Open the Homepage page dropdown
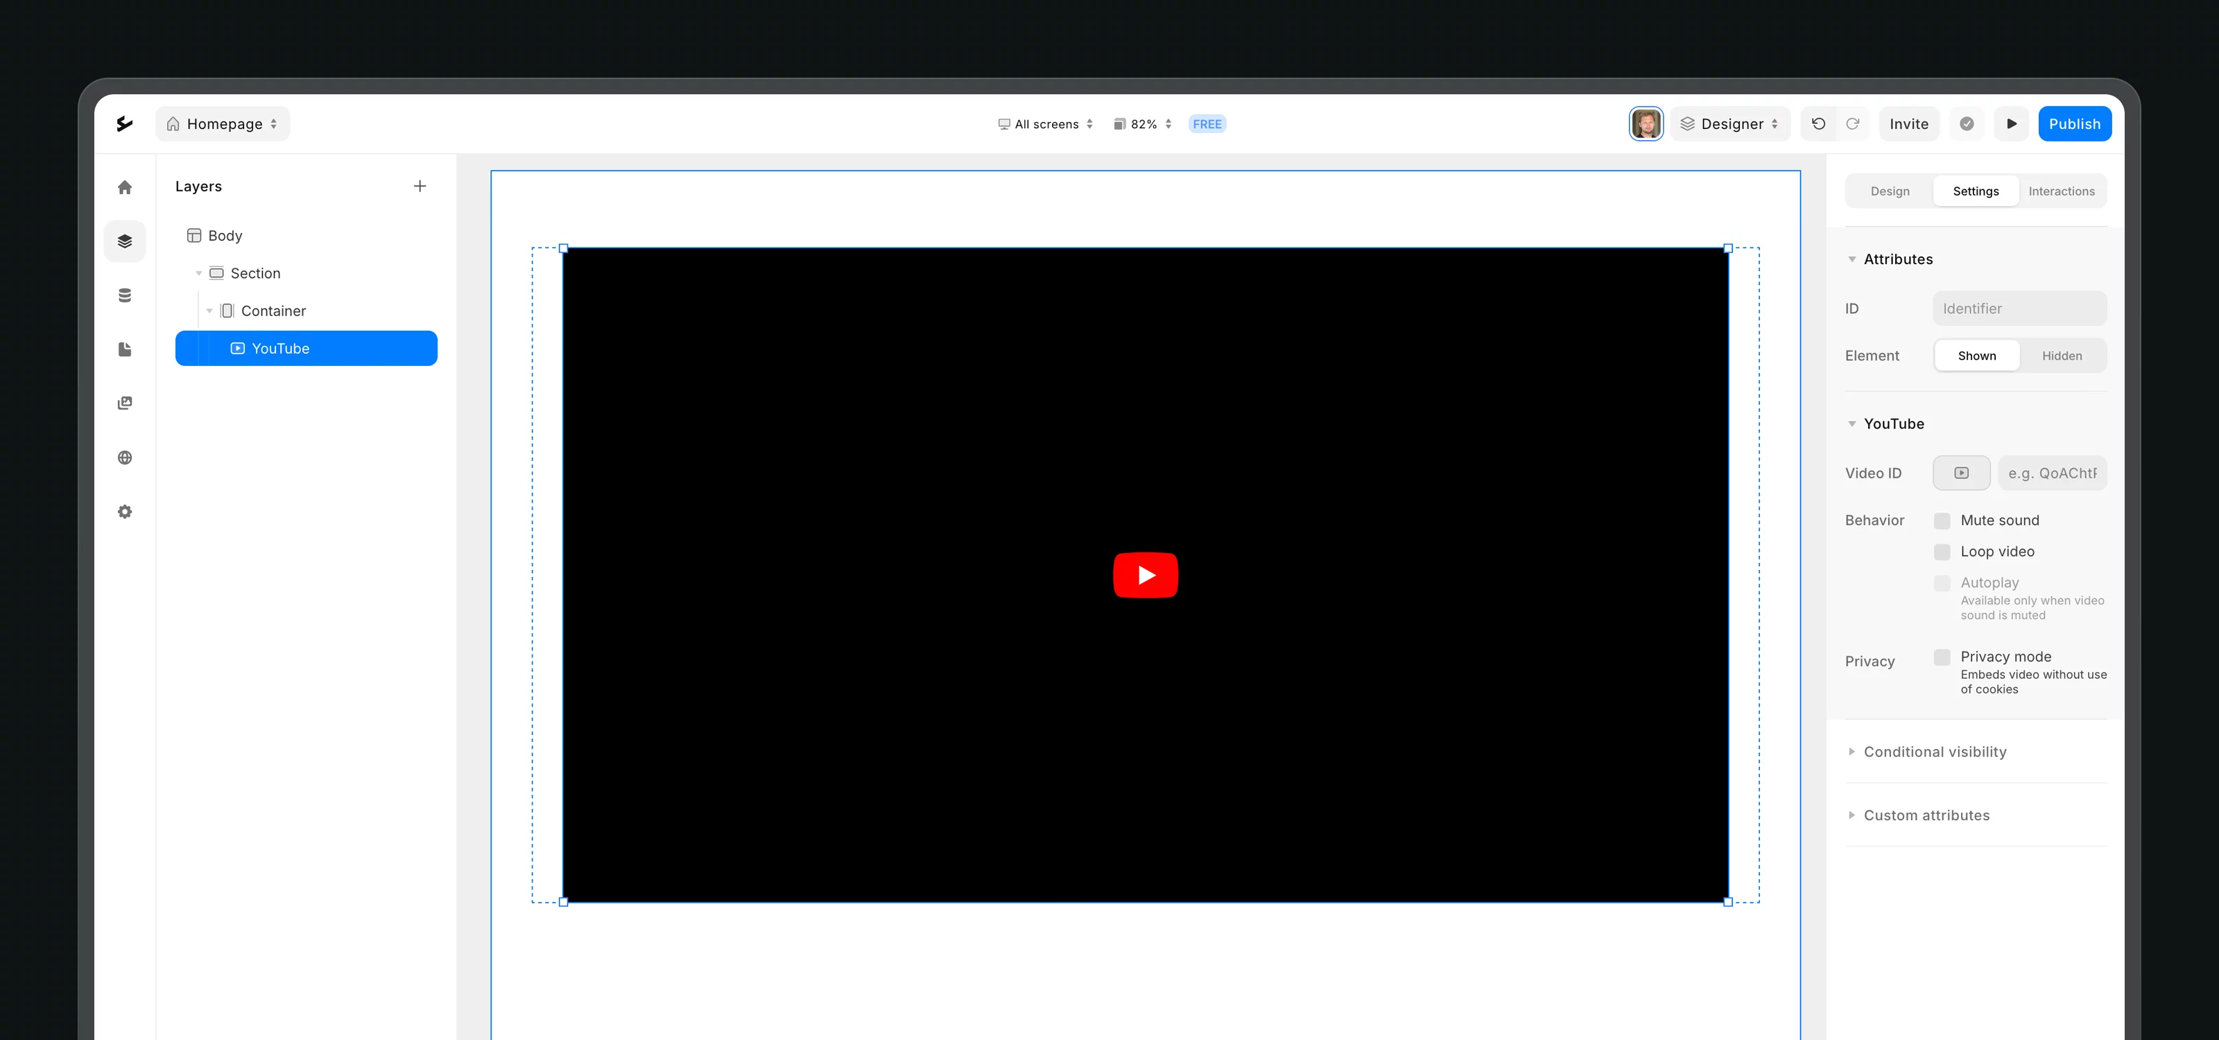Viewport: 2219px width, 1040px height. coord(222,124)
